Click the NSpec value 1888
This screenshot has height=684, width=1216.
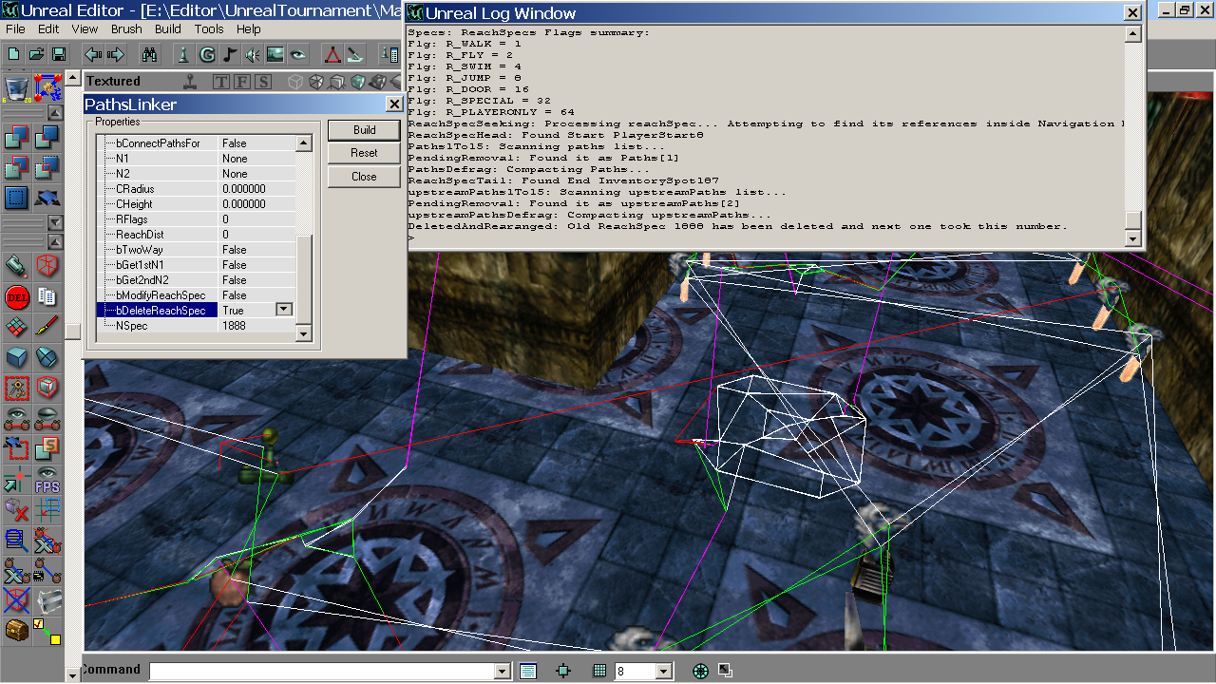[x=256, y=326]
